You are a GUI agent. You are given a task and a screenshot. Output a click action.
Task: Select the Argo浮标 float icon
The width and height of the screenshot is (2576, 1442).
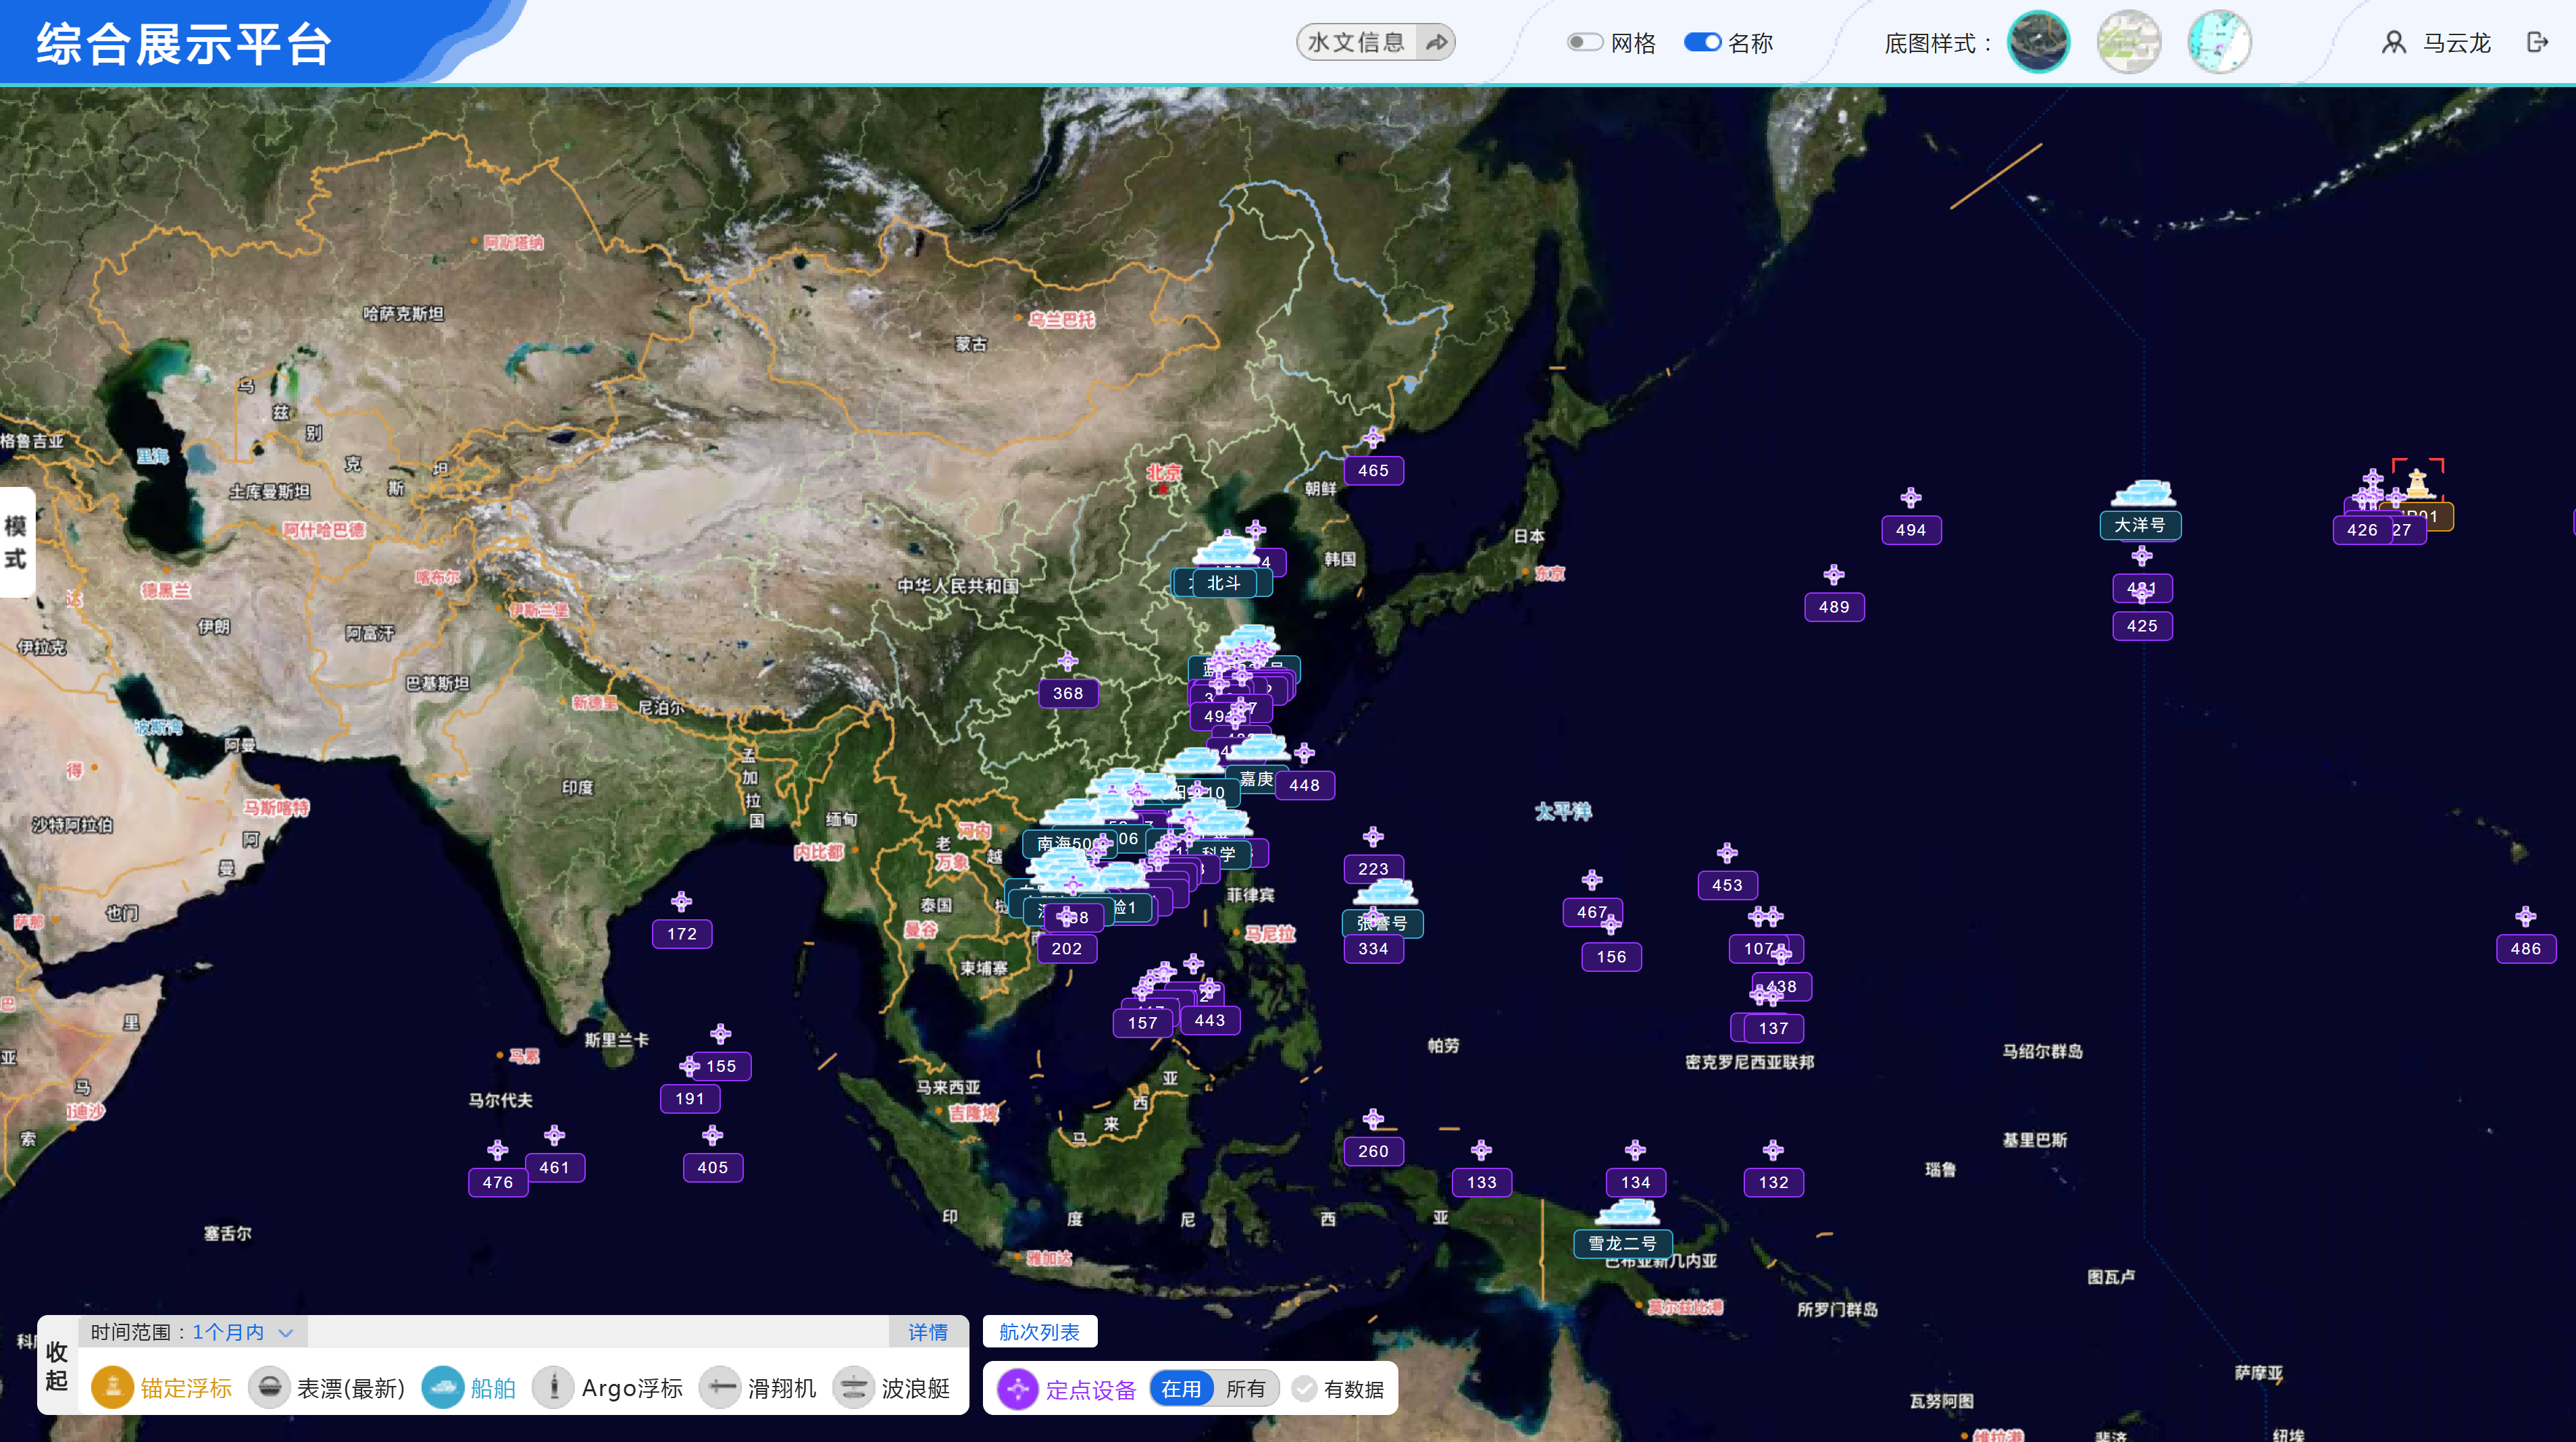click(x=553, y=1387)
